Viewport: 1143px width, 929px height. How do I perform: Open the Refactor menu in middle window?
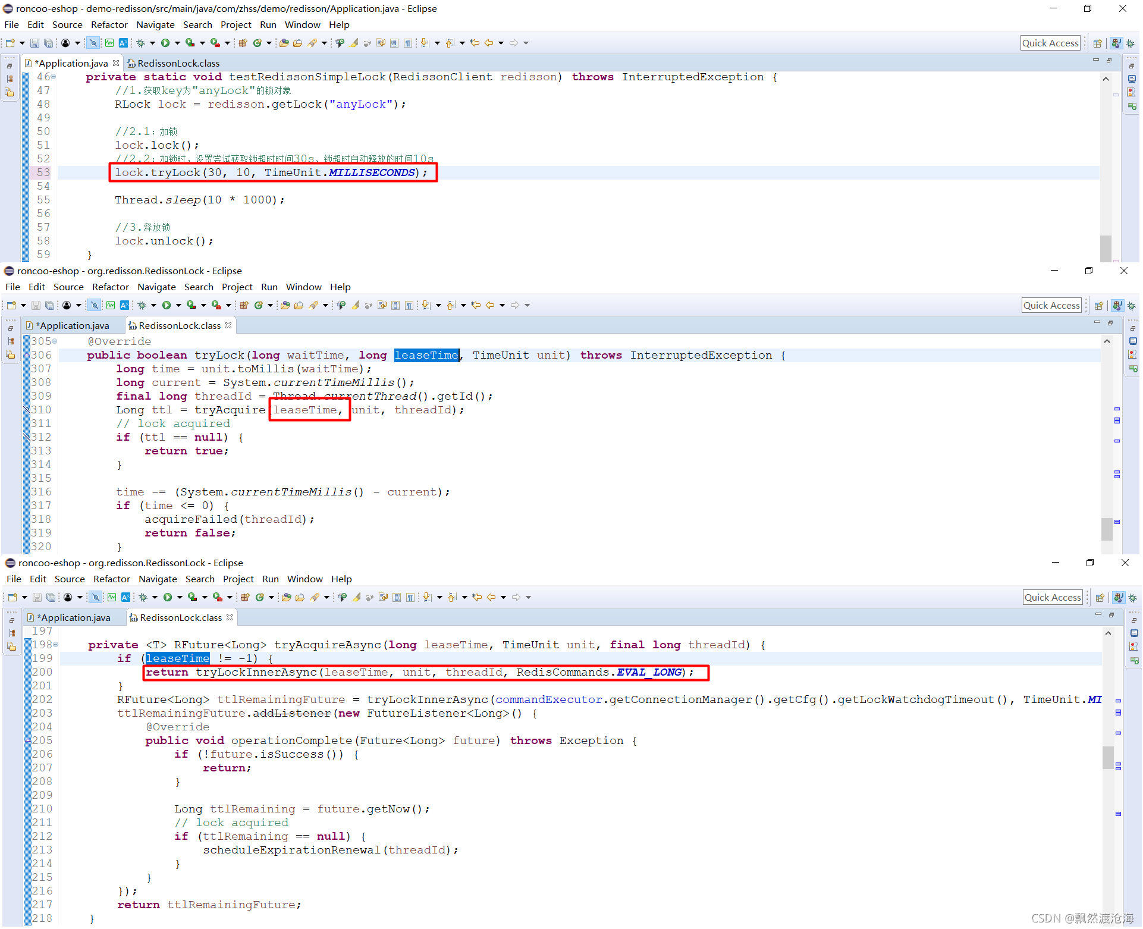tap(111, 287)
